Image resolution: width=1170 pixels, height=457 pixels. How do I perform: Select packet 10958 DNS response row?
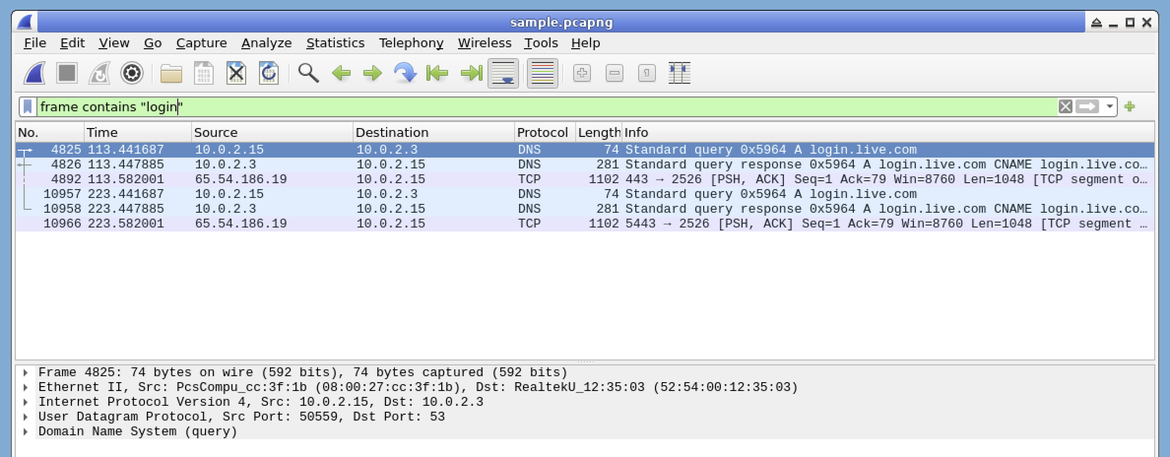click(x=585, y=209)
